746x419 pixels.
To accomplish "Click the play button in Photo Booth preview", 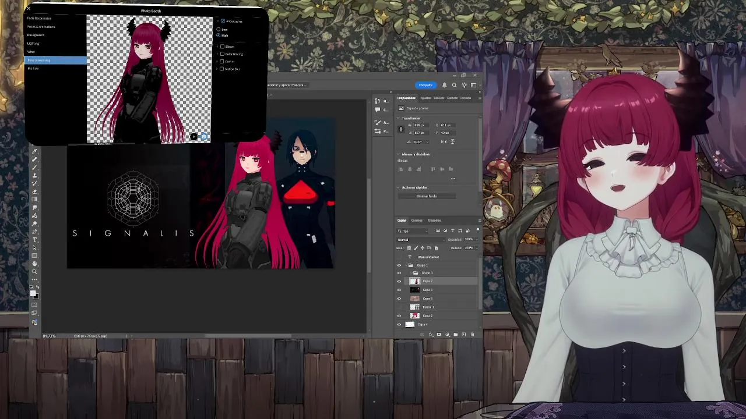I will [x=193, y=137].
